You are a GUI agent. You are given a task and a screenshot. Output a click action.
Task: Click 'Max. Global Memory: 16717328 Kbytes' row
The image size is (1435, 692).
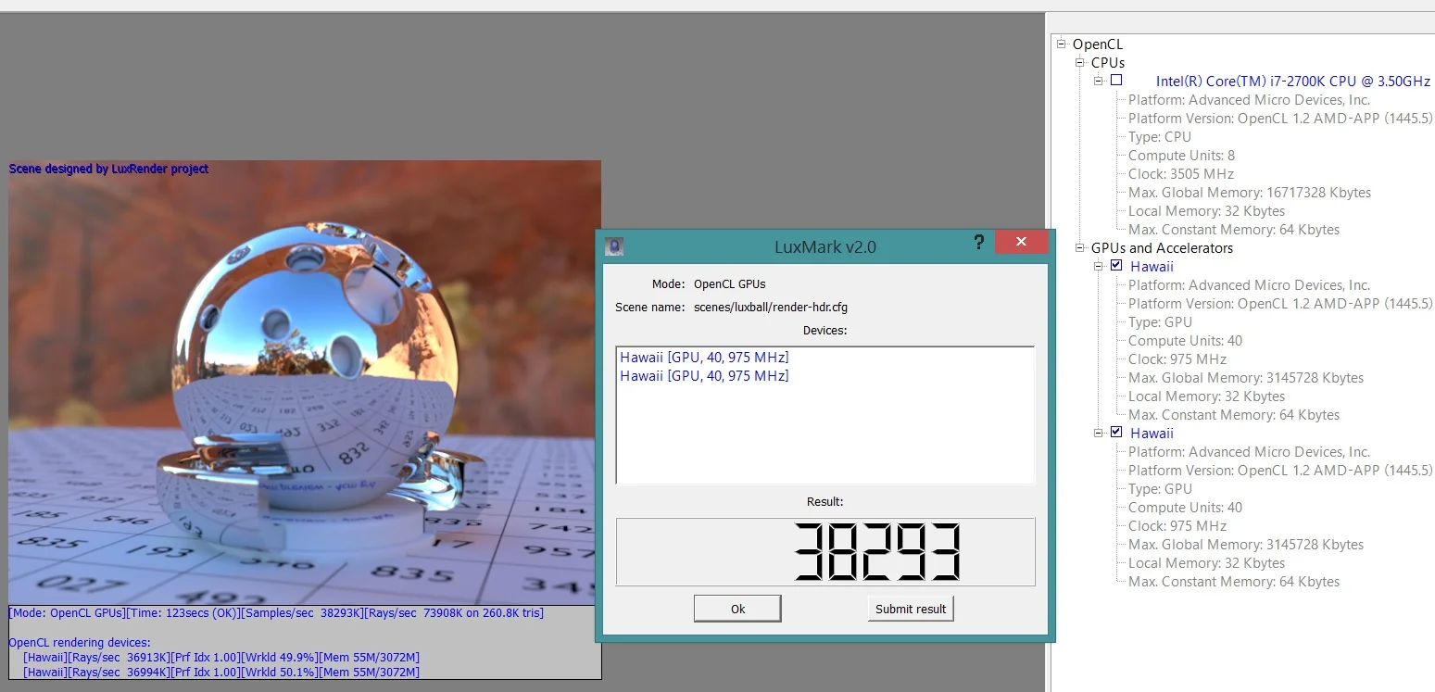pyautogui.click(x=1250, y=192)
